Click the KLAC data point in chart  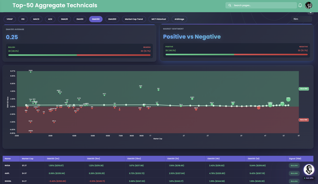click(30, 122)
